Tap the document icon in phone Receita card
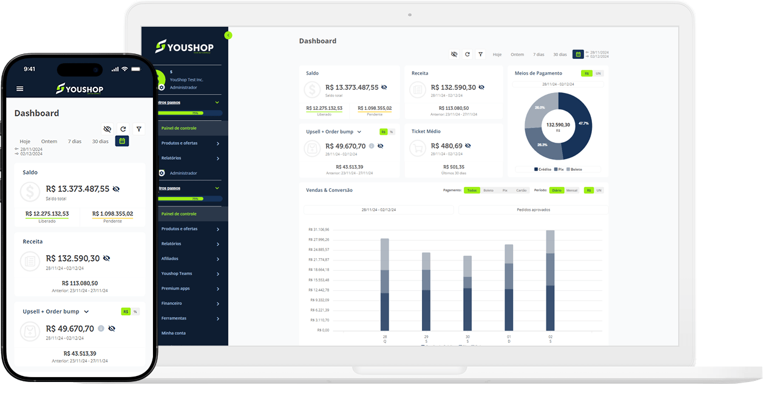765x396 pixels. click(x=30, y=262)
